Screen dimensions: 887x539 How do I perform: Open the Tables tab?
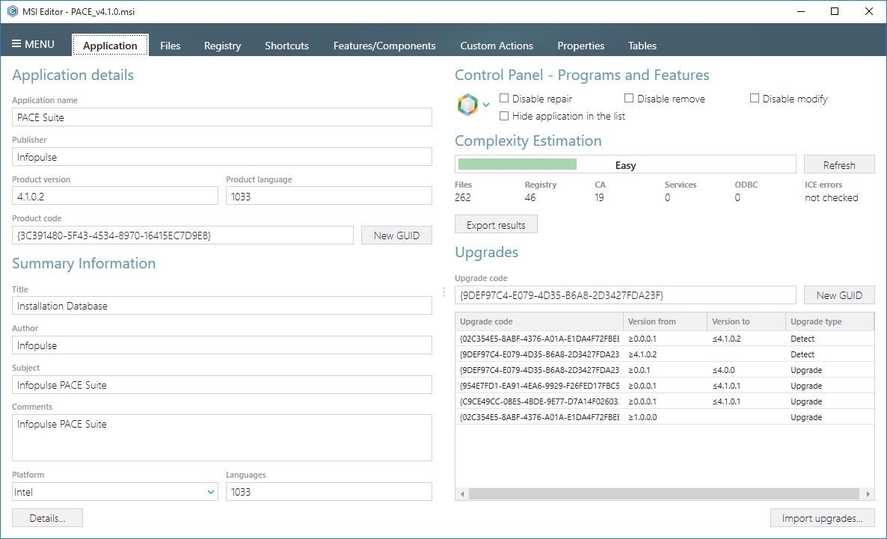(642, 46)
